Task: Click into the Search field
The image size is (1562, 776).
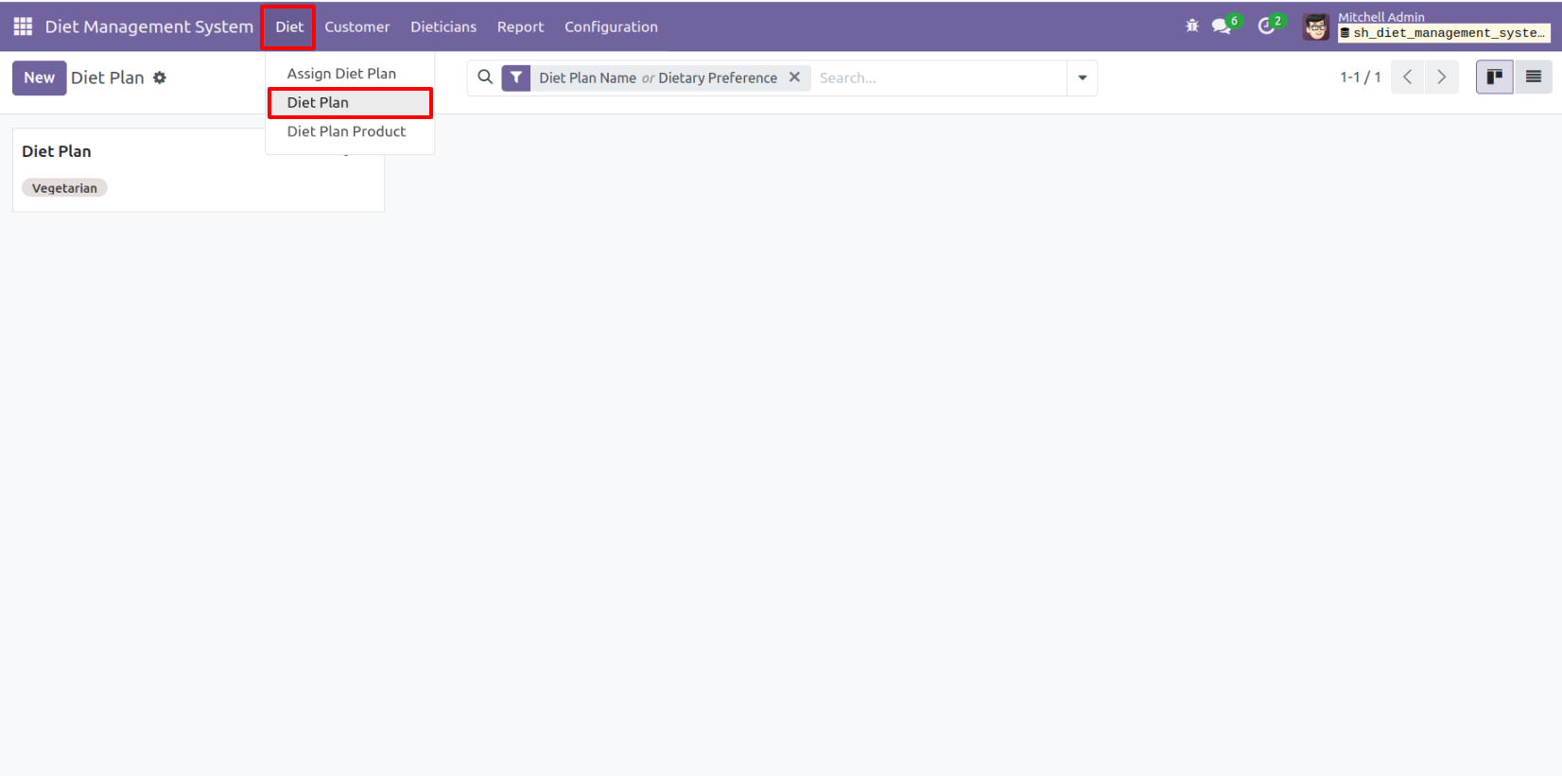Action: point(940,78)
